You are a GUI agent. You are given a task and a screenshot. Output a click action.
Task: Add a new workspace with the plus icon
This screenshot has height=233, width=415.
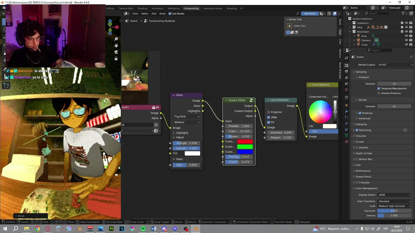pos(241,8)
